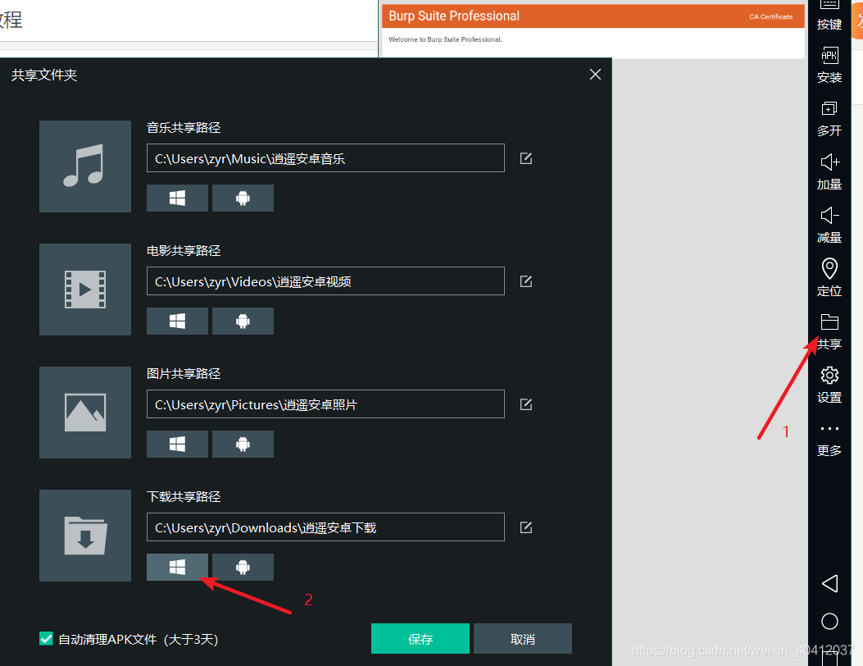Close the shared folder dialog
This screenshot has width=863, height=666.
click(x=595, y=75)
